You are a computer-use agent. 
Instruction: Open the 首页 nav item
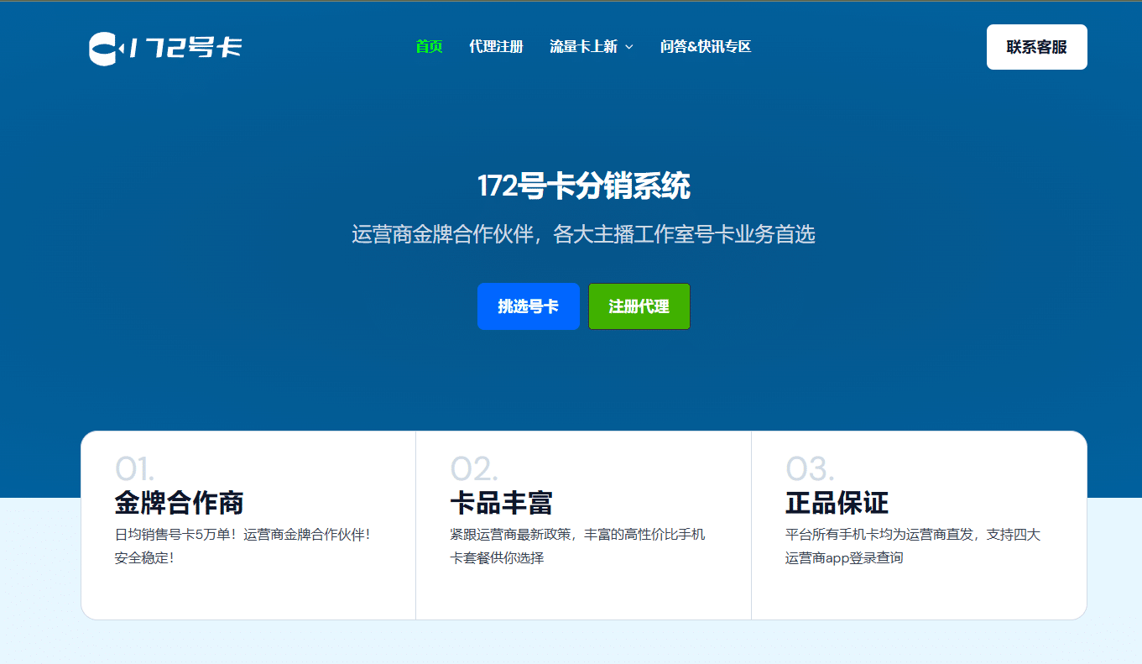(x=429, y=47)
